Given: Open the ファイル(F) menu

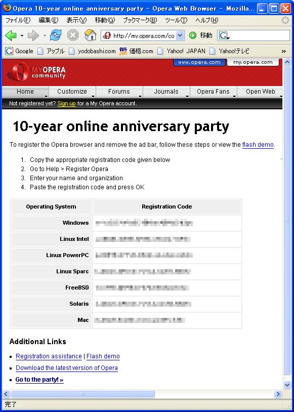Looking at the screenshot, I should click(x=18, y=20).
